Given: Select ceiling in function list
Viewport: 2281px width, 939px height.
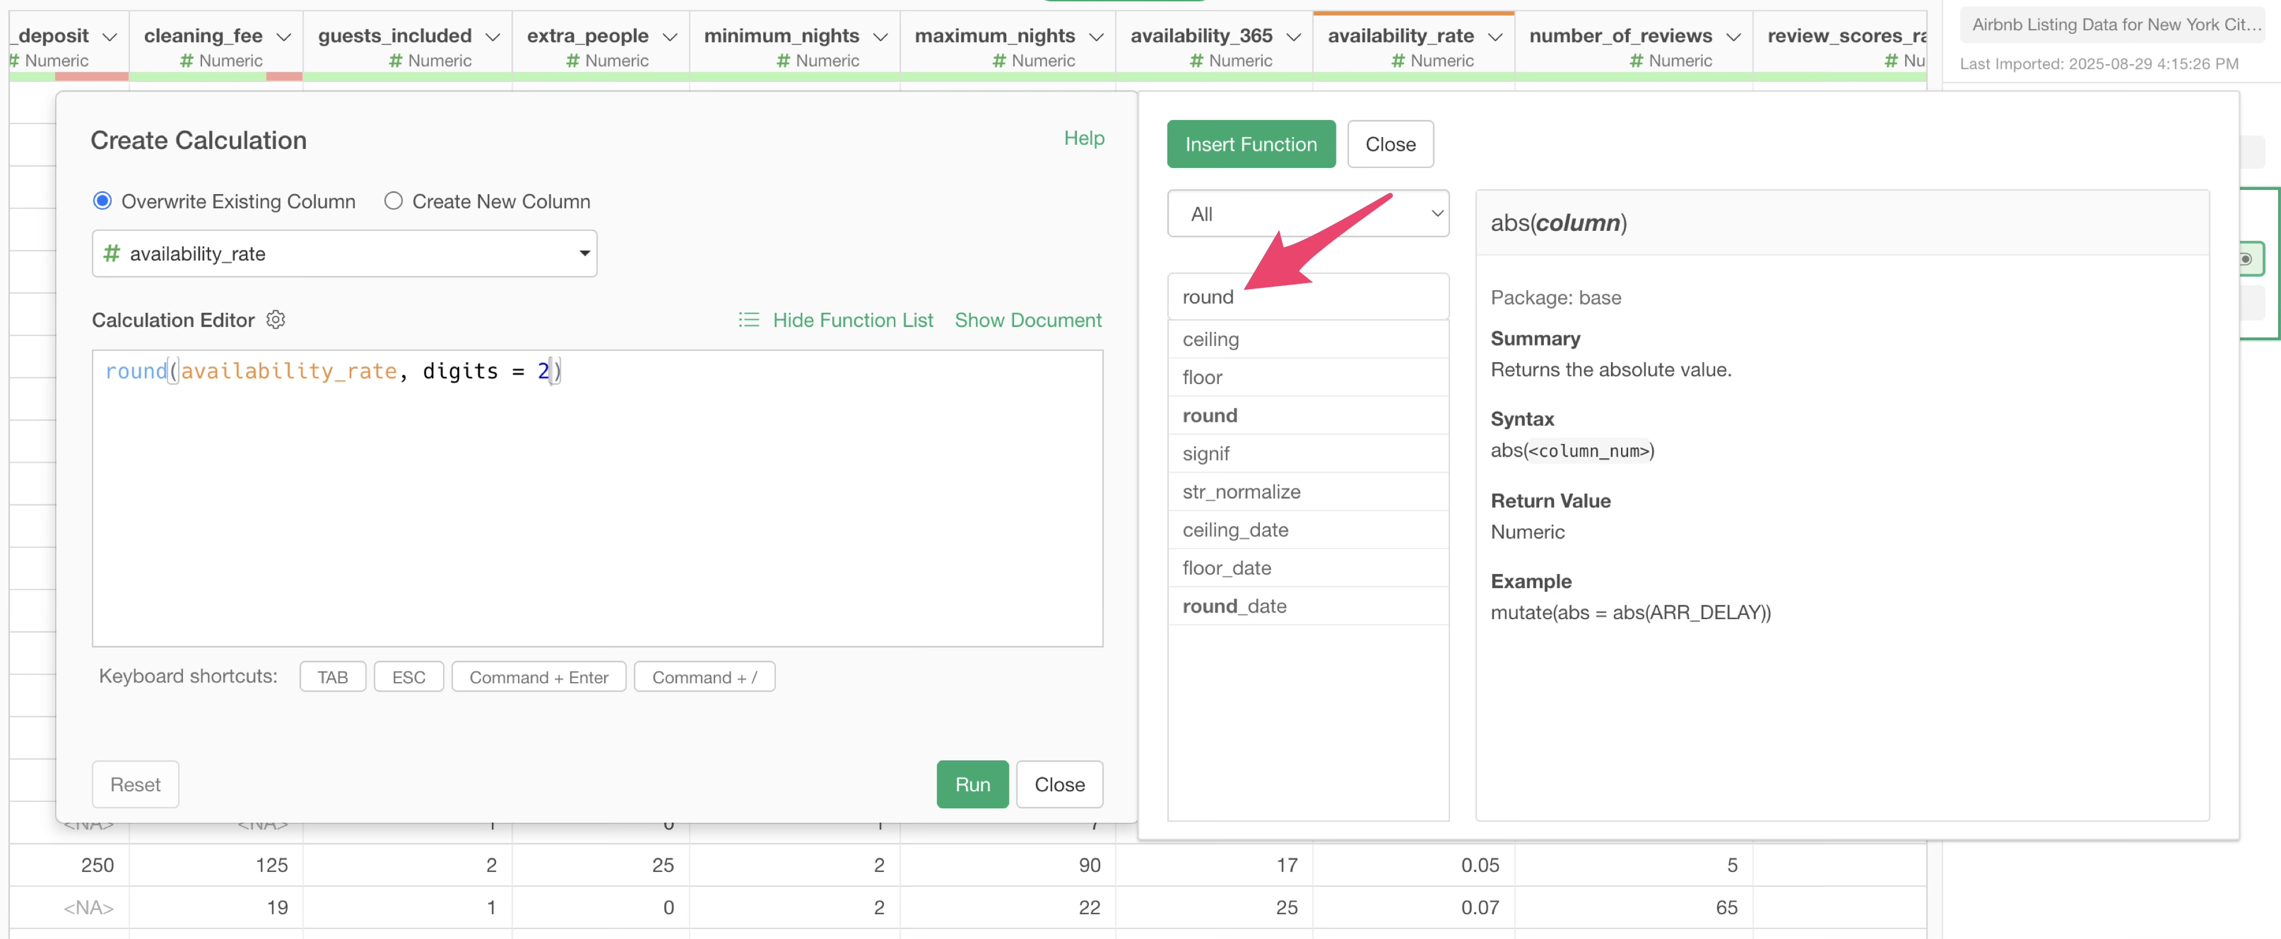Looking at the screenshot, I should [1307, 339].
